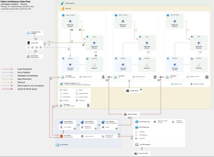This screenshot has width=214, height=157.
Task: Select the Managed Private Endpoint icon
Action: [x=28, y=33]
